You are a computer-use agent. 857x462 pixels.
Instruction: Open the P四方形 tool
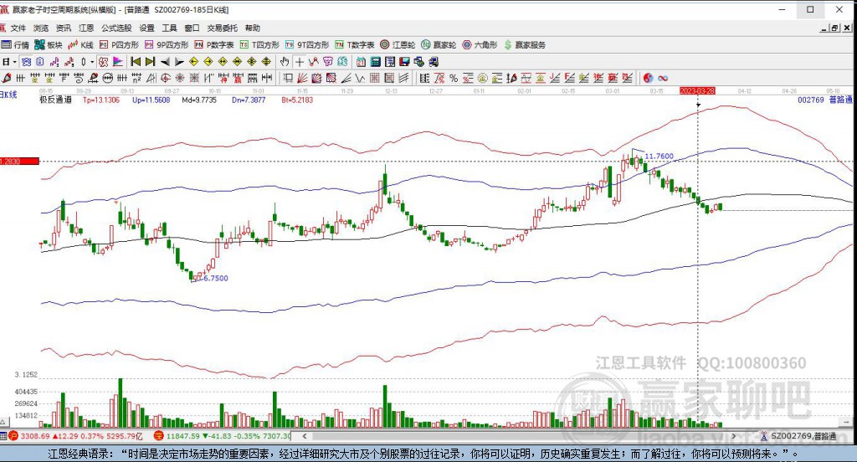click(x=119, y=45)
